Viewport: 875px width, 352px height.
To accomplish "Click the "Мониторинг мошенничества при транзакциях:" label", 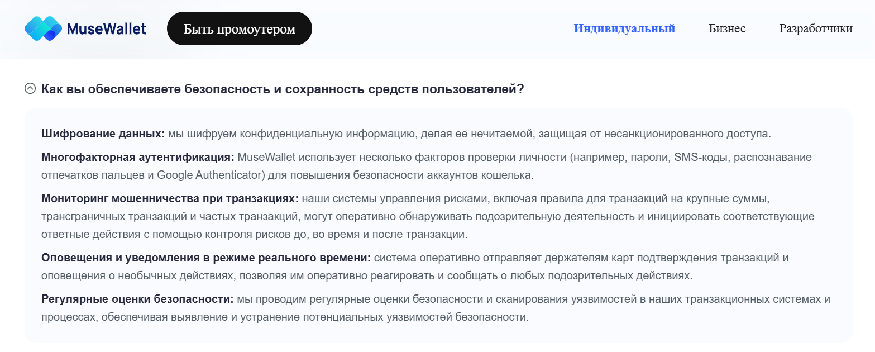I will (x=170, y=198).
